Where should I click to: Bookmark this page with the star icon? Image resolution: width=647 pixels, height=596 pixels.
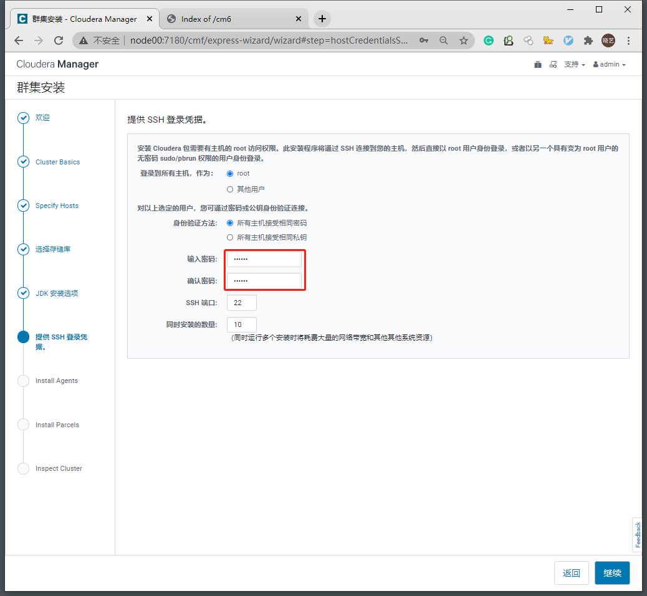pos(464,40)
